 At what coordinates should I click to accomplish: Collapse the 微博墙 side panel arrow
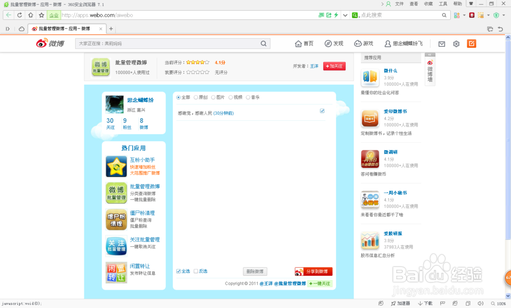(x=430, y=55)
